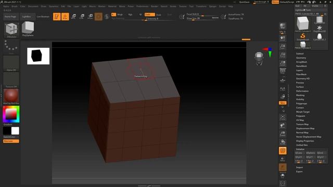Click the Rotate view icon in right shelf
The image size is (333, 187).
(x=283, y=142)
